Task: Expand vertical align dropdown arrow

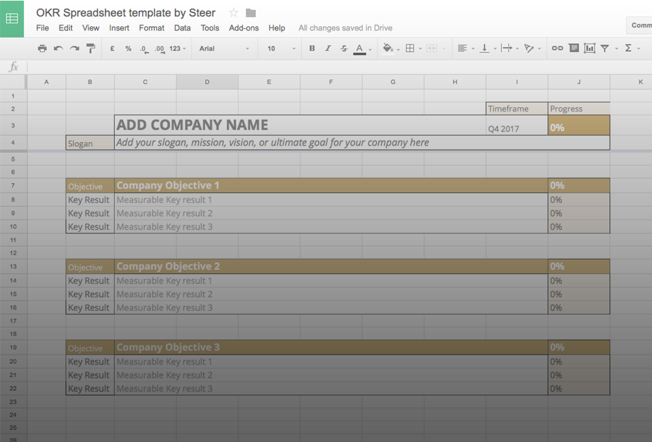Action: pyautogui.click(x=495, y=49)
